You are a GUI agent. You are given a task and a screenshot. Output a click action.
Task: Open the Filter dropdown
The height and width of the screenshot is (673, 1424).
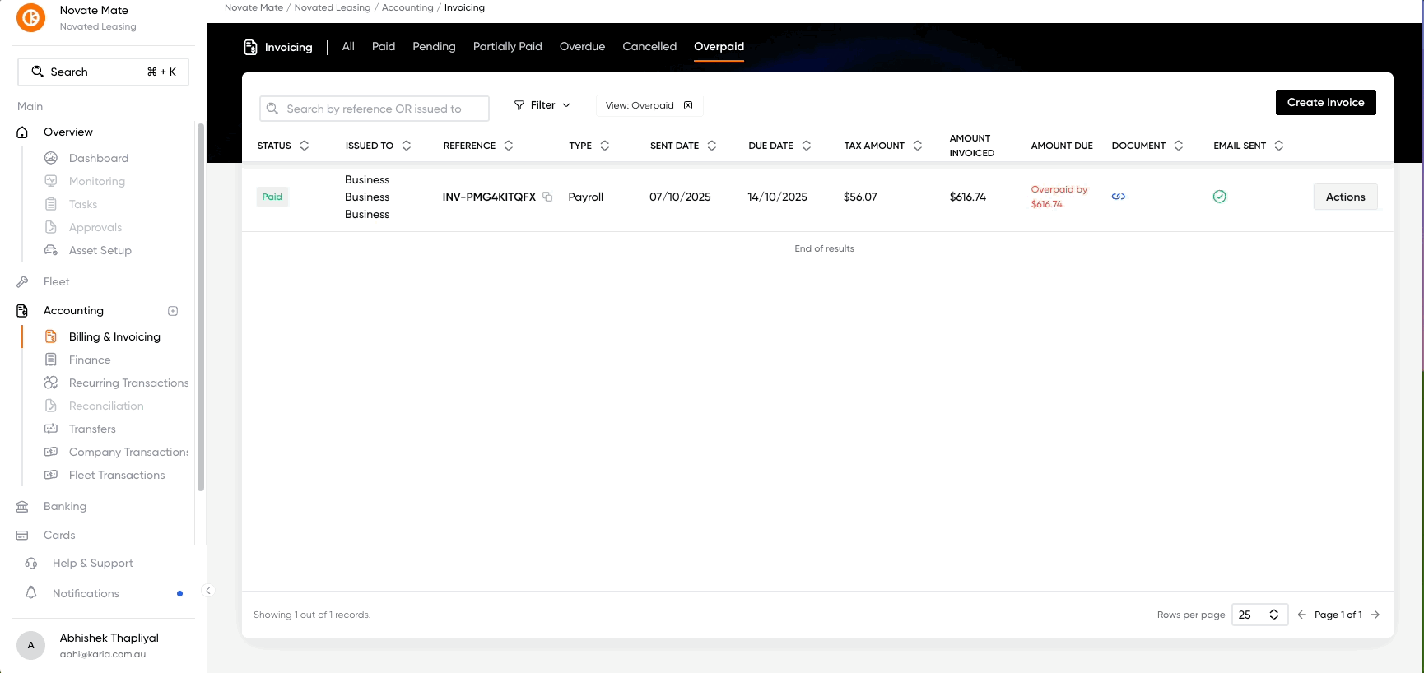click(542, 105)
